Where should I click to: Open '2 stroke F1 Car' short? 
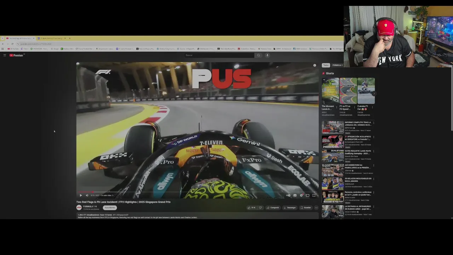click(366, 91)
